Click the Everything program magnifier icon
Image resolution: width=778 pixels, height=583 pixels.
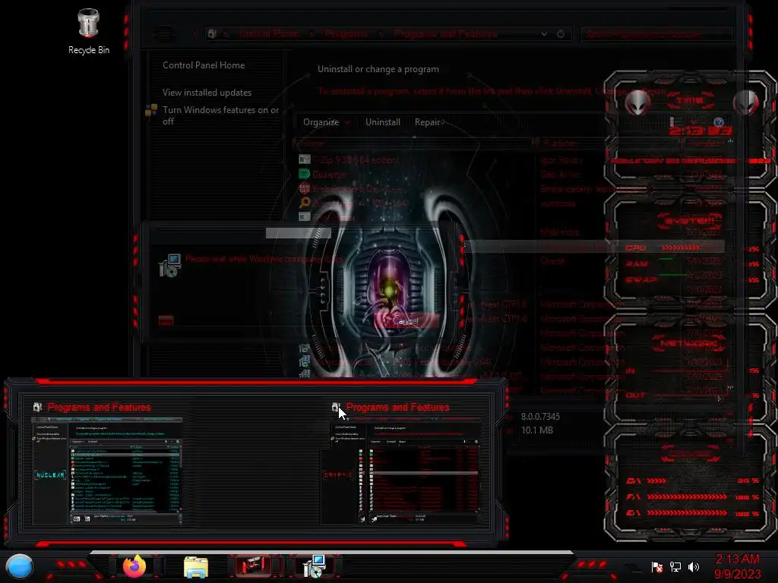point(304,202)
